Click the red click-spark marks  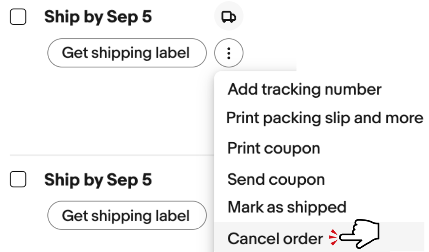click(333, 237)
